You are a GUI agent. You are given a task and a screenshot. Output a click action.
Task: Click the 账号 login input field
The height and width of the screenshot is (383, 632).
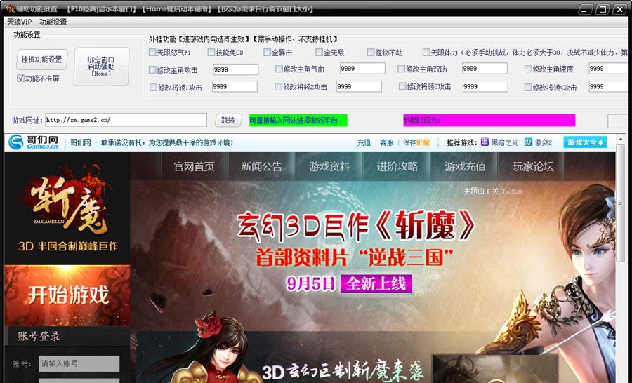(x=79, y=363)
